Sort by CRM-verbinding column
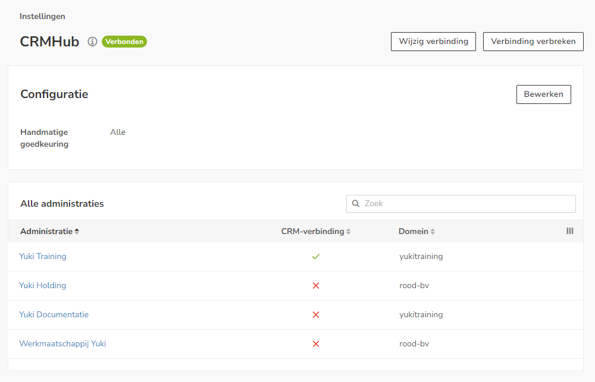 point(316,231)
